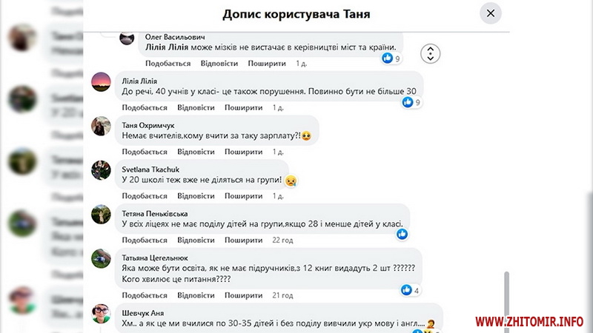
Task: Click the vertical scrollbar thumb
Action: point(508,296)
